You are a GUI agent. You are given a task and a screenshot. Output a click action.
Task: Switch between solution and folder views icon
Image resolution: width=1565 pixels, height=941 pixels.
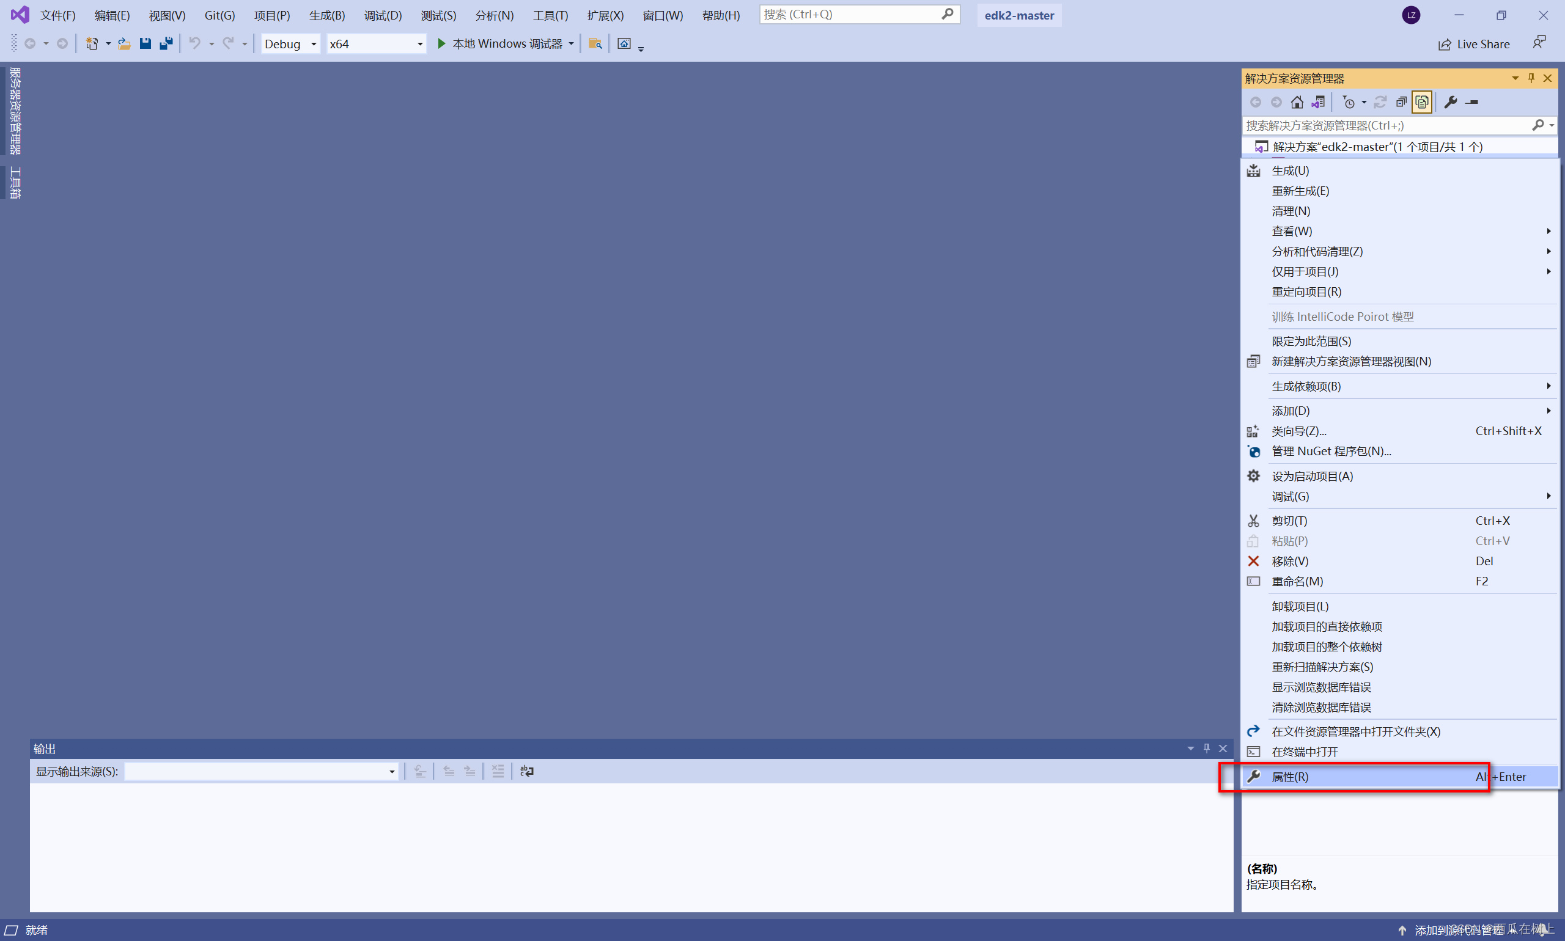pyautogui.click(x=1318, y=102)
